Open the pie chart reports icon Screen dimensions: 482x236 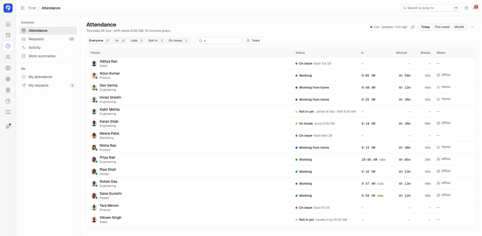pos(8,101)
